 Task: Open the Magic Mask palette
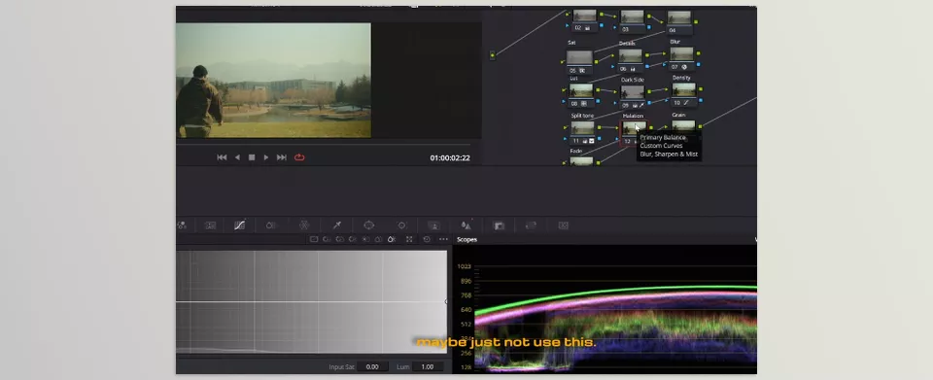point(434,225)
